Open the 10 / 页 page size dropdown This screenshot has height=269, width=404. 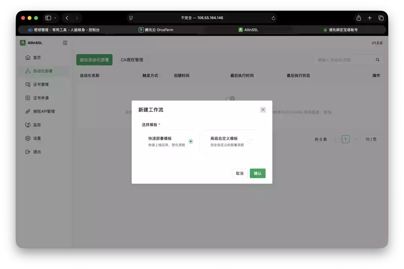coord(372,139)
